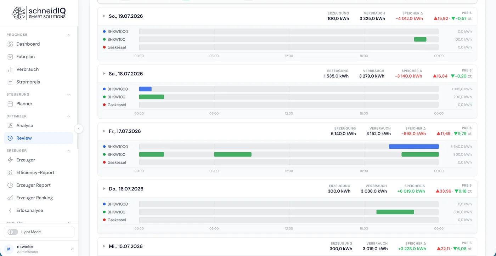
Task: Select the Erlösanalyse icon
Action: (10, 210)
